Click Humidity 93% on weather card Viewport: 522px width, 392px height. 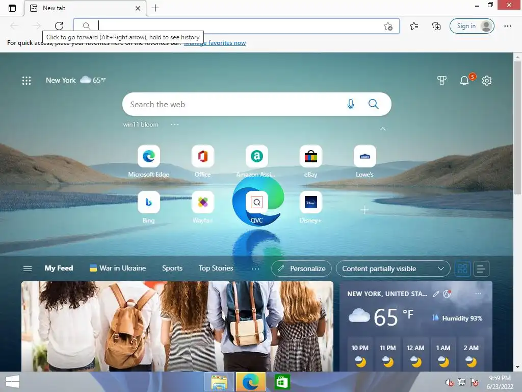[457, 318]
